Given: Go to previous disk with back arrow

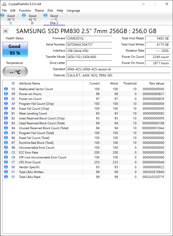Looking at the screenshot, I should [5, 31].
